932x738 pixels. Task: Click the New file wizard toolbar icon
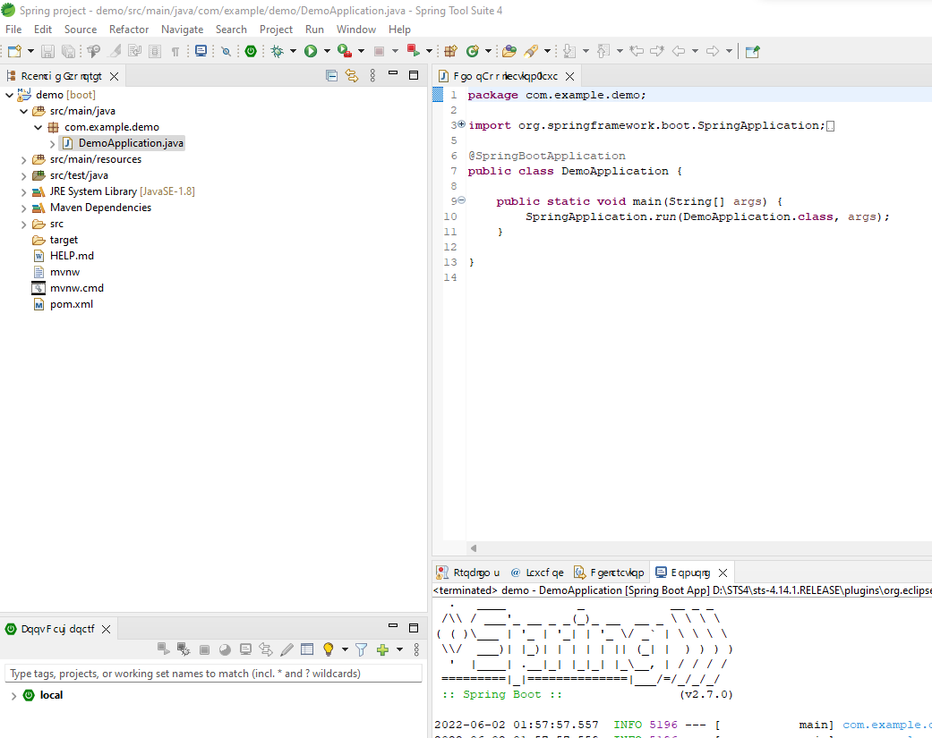[14, 51]
